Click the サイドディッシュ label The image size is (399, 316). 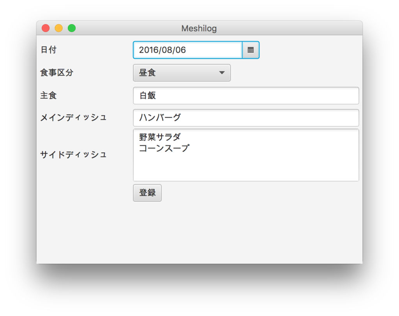(x=73, y=154)
